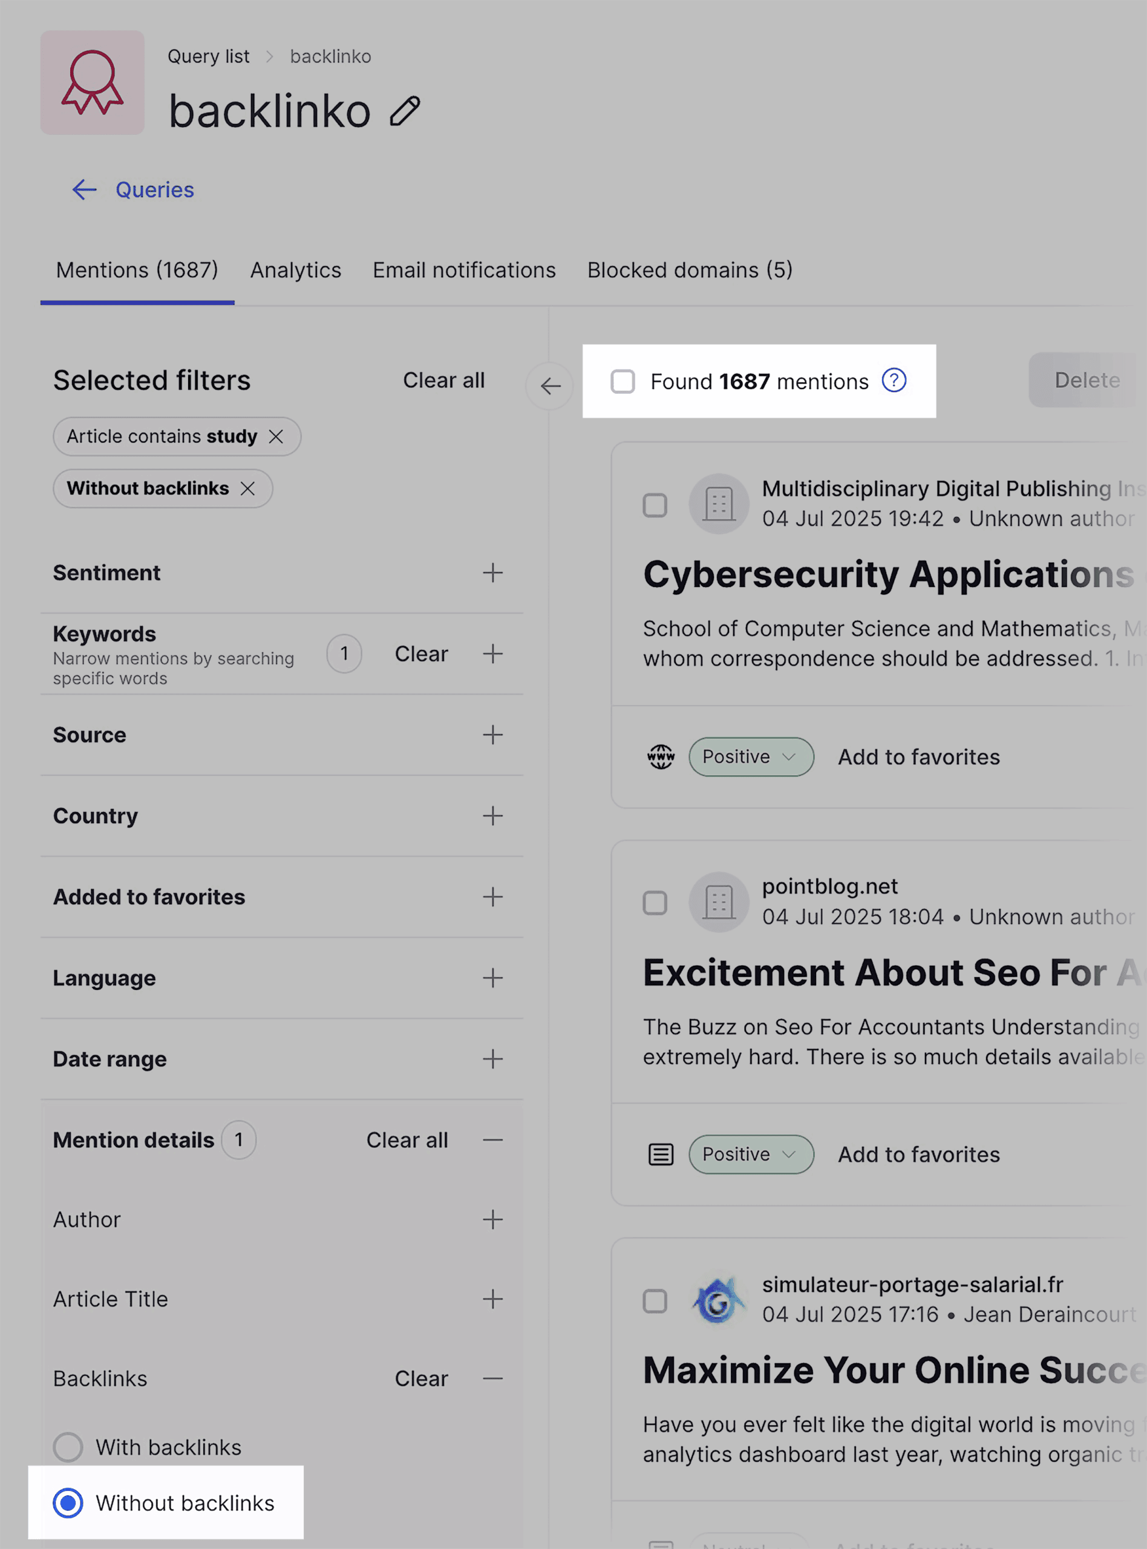
Task: Switch to the Analytics tab
Action: [x=296, y=270]
